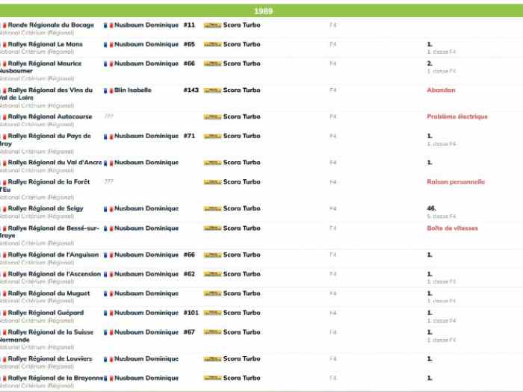Click the 'Raison personnelle' retirement reason
The image size is (523, 392).
[456, 182]
